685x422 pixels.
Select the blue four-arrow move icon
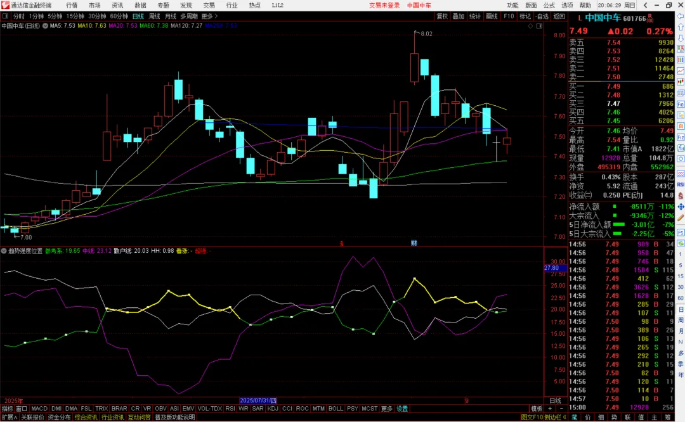(681, 207)
